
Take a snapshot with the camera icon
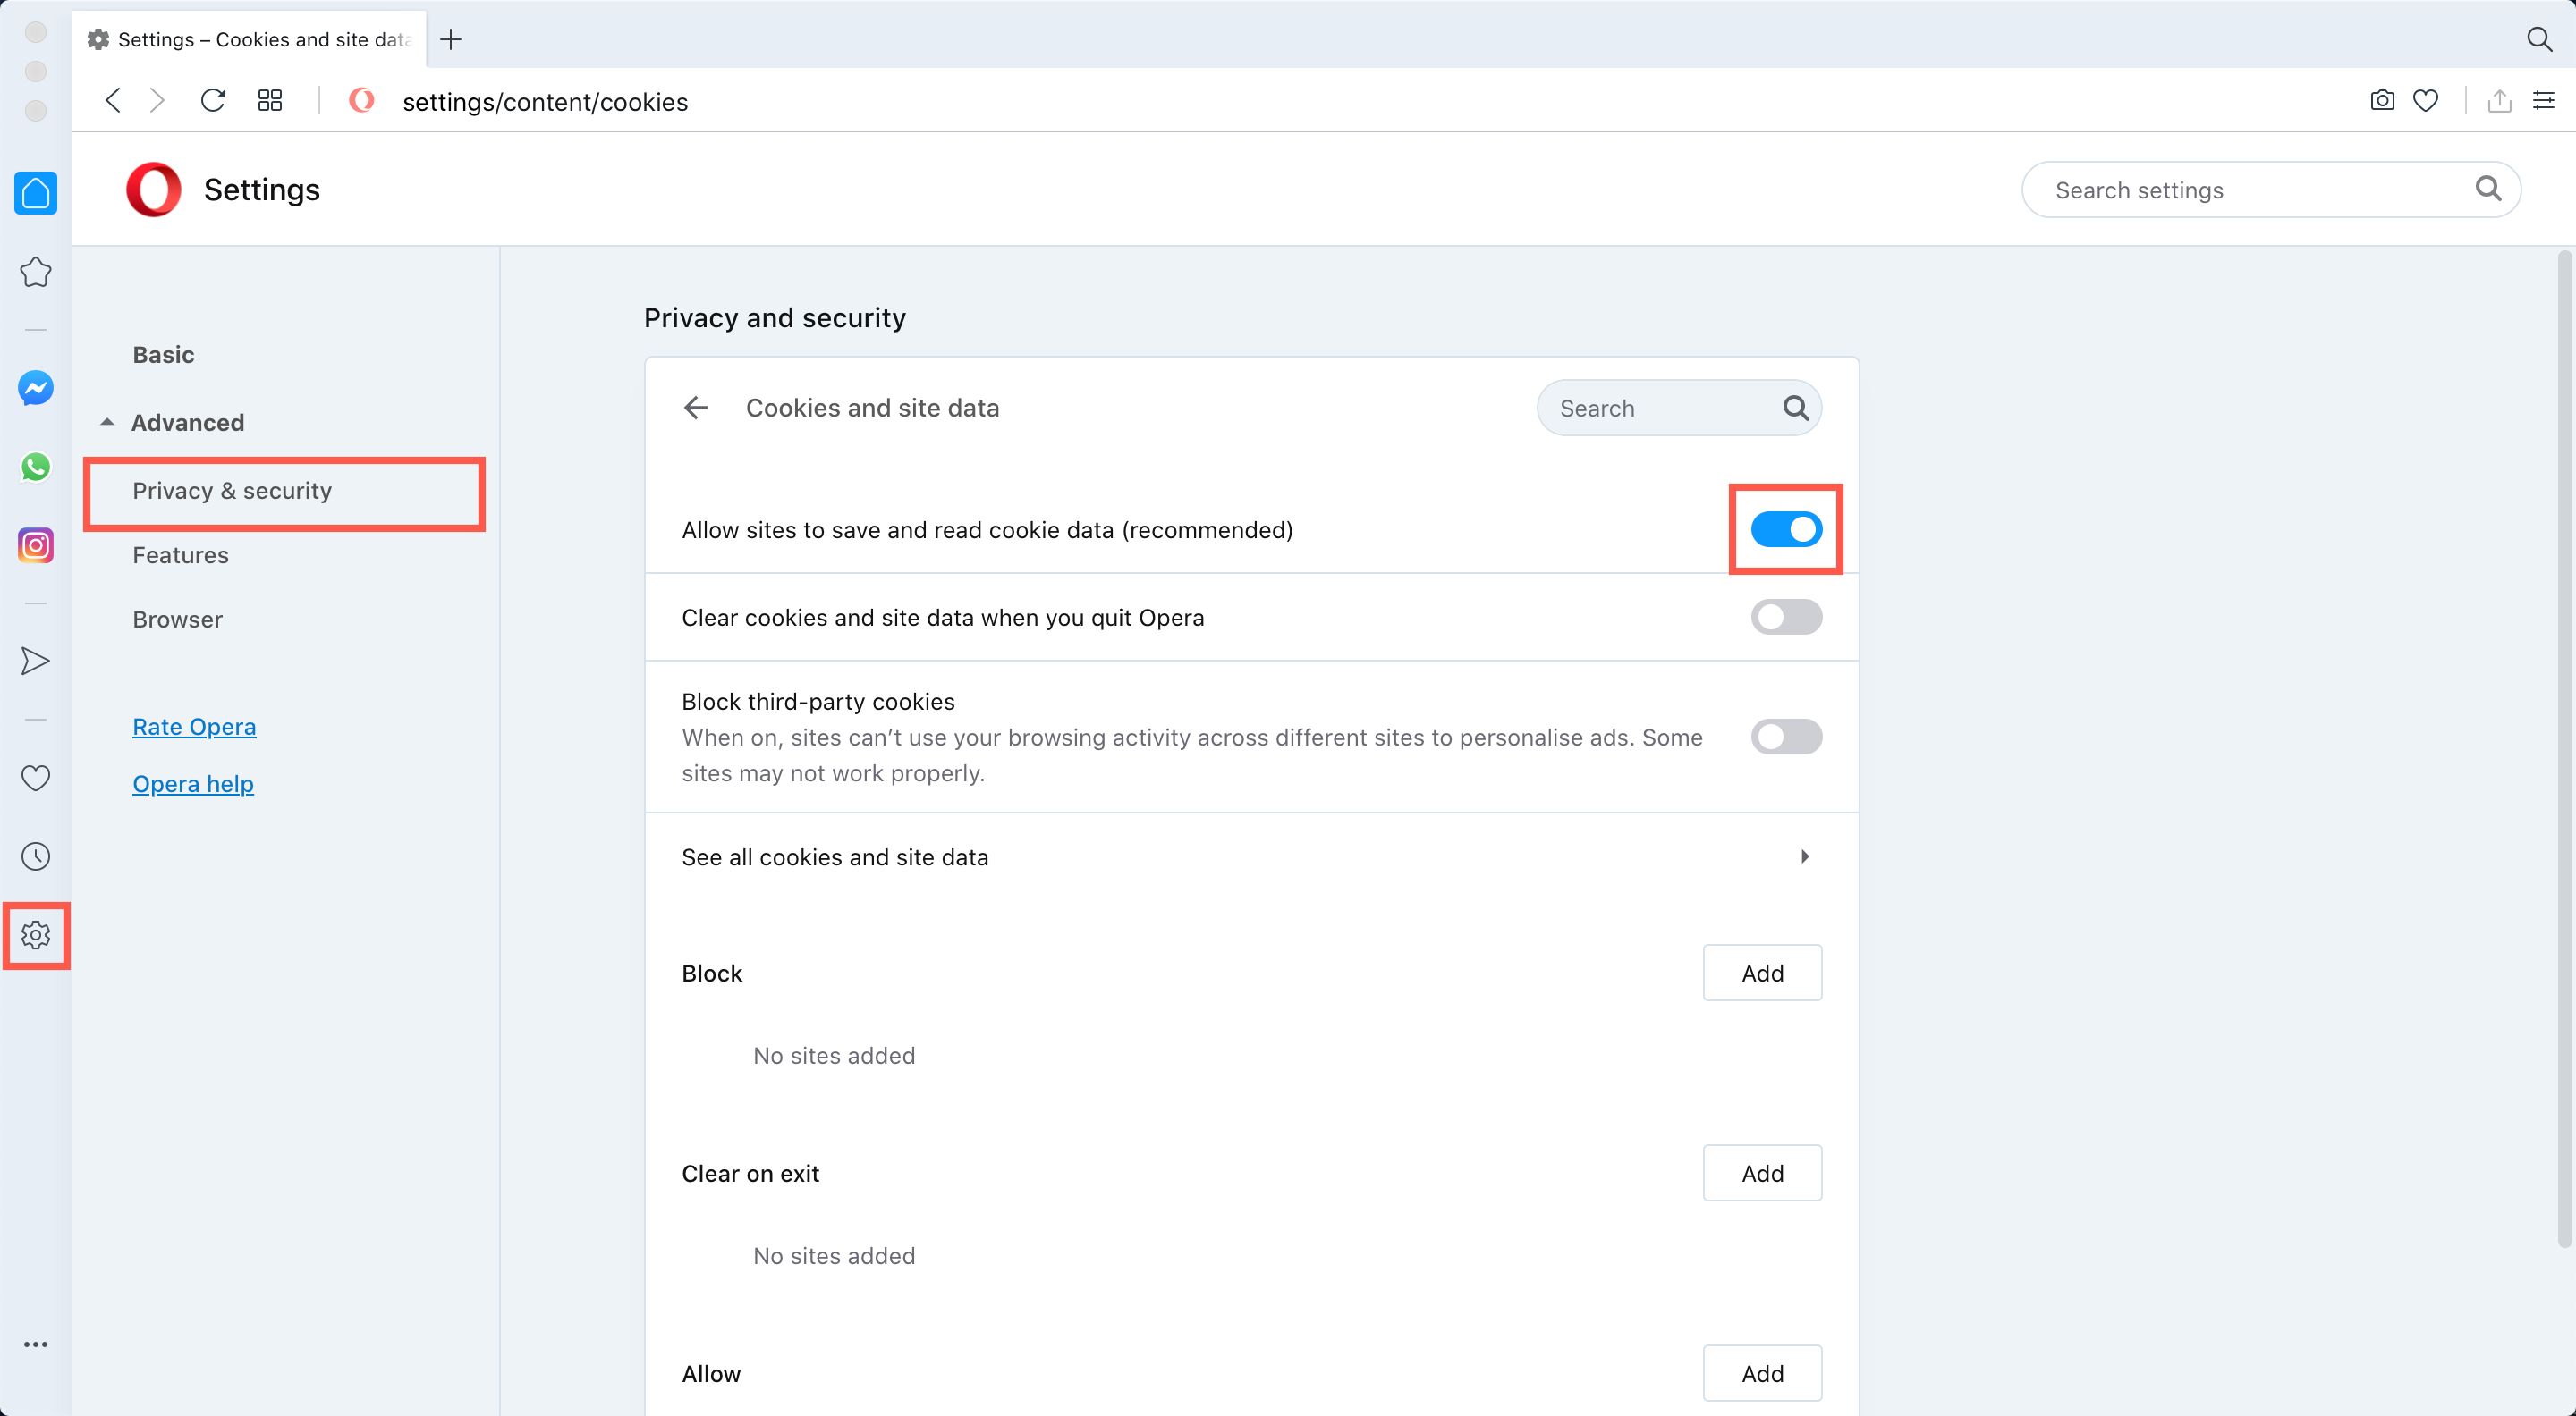(x=2382, y=100)
